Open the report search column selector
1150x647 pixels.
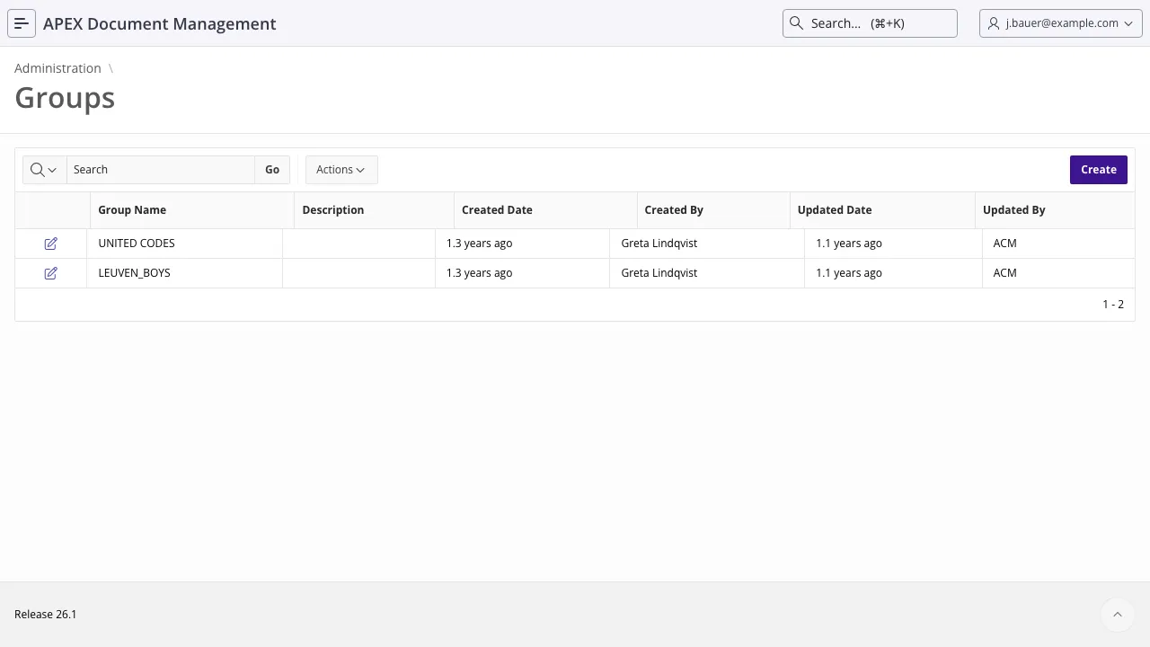[44, 170]
